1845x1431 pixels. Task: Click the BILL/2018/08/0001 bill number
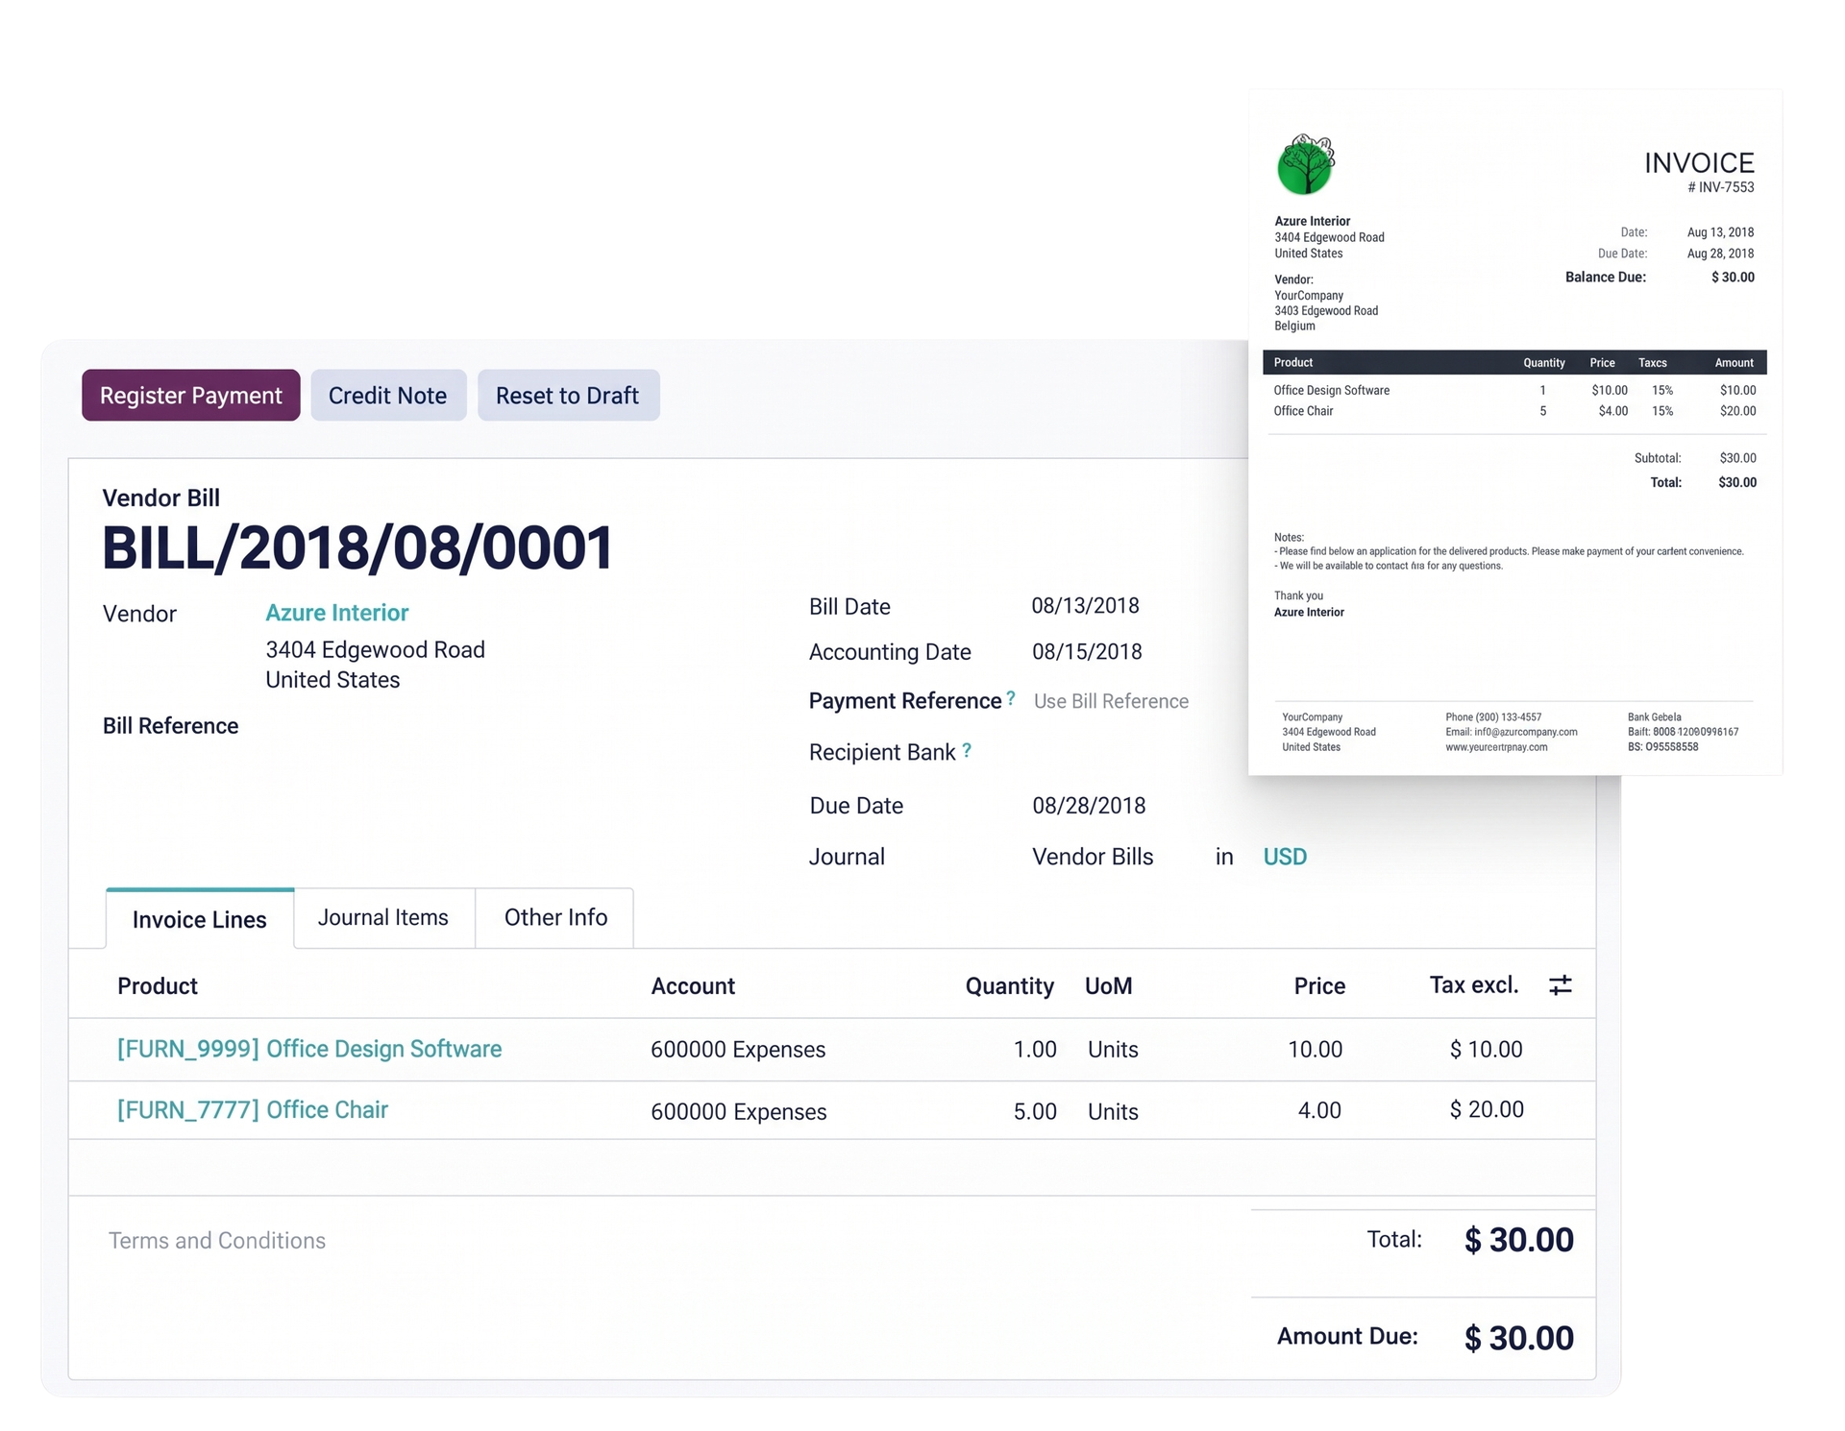point(357,547)
